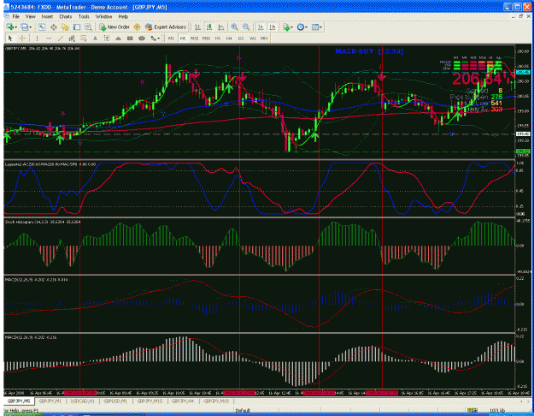Open the Tools menu
534x416 pixels.
point(84,16)
